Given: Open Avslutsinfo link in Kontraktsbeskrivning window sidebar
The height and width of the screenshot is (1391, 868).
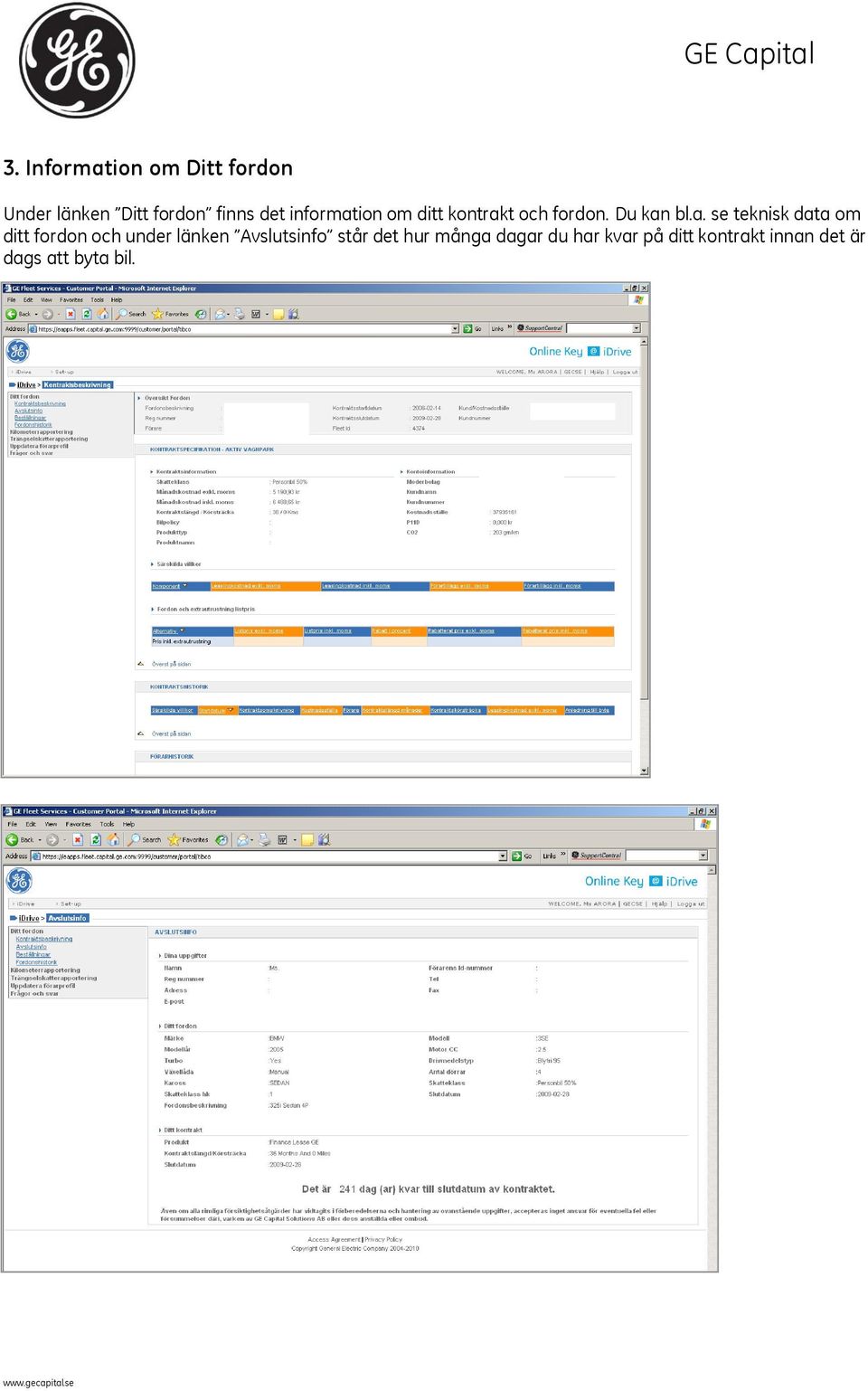Looking at the screenshot, I should [28, 411].
